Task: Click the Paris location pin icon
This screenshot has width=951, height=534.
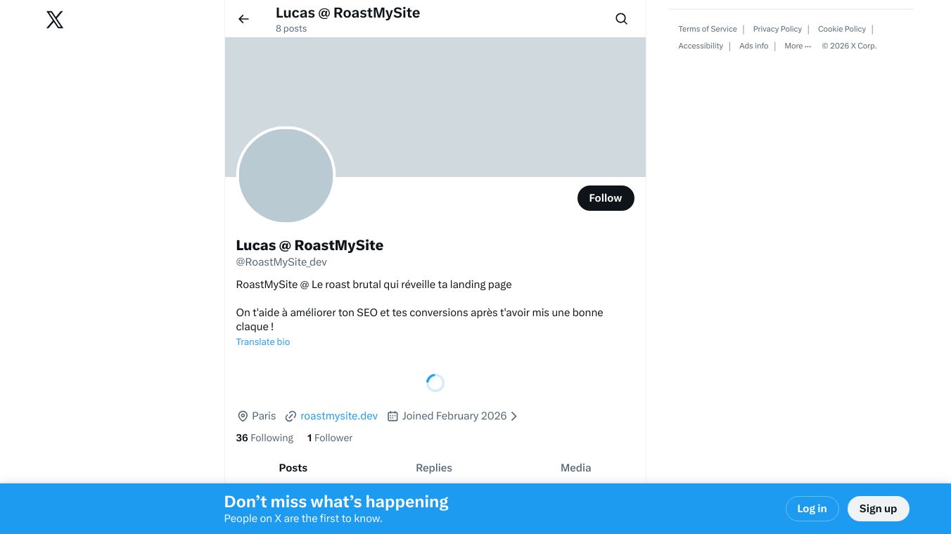Action: pyautogui.click(x=243, y=416)
